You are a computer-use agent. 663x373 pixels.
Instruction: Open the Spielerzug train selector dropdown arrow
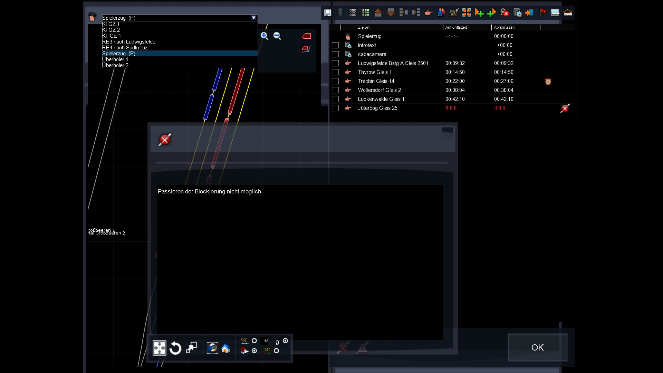(x=254, y=18)
